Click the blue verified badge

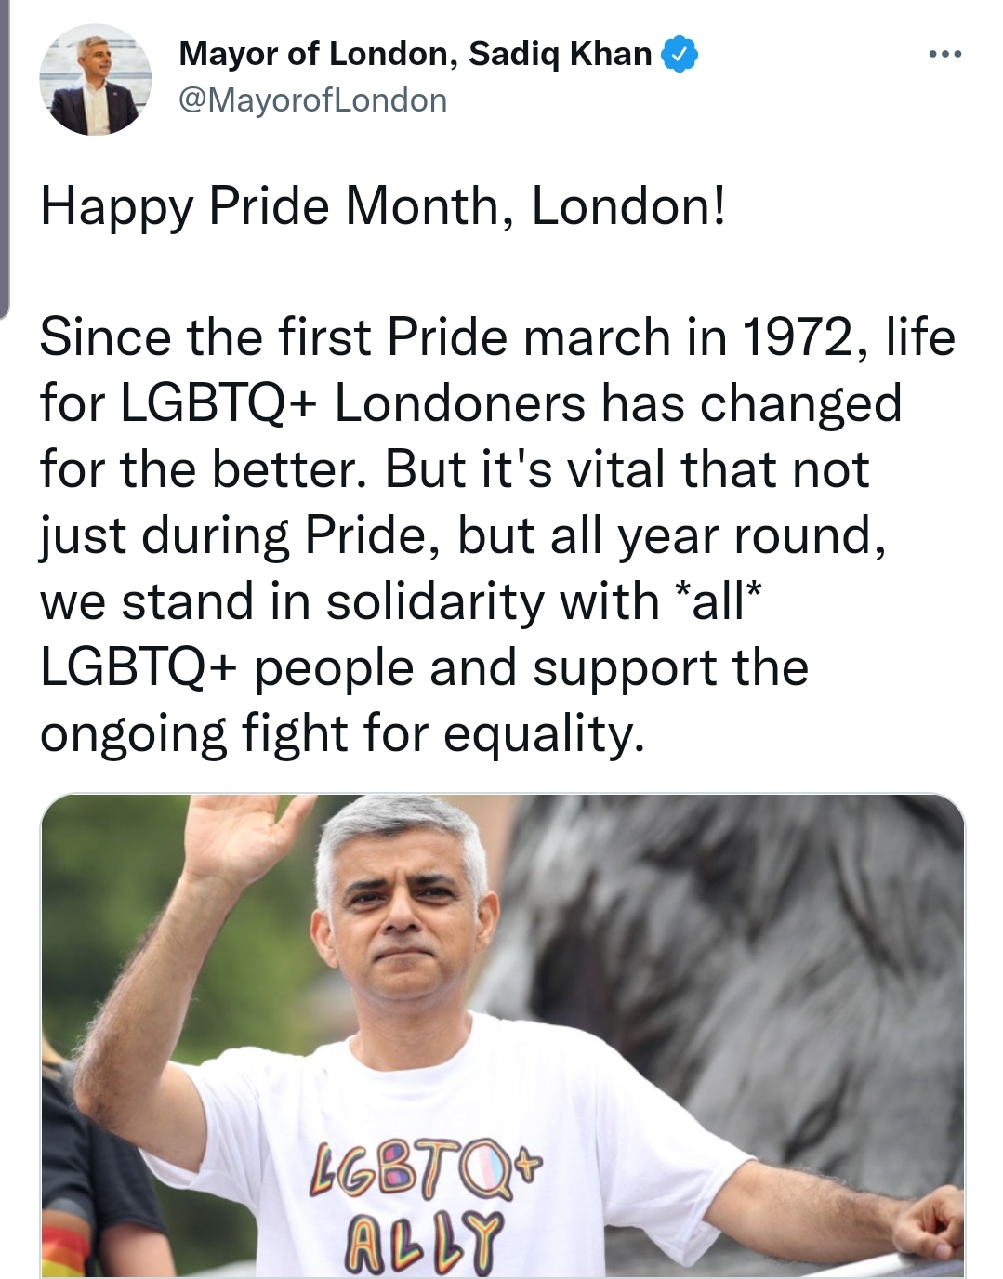[680, 56]
